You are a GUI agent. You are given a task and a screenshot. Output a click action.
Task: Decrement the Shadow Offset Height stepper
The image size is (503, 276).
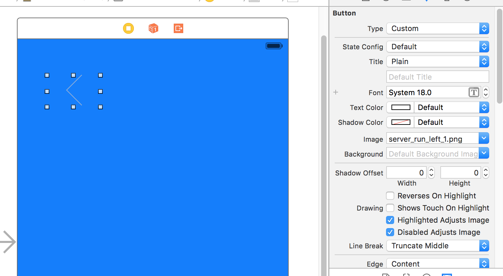tap(486, 175)
